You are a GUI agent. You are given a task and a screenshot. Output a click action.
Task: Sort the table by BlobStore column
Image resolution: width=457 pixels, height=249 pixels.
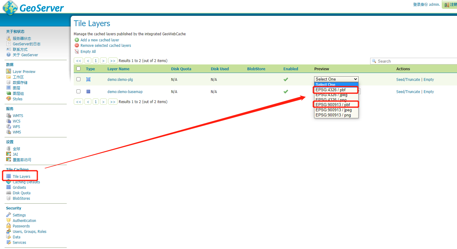coord(256,69)
